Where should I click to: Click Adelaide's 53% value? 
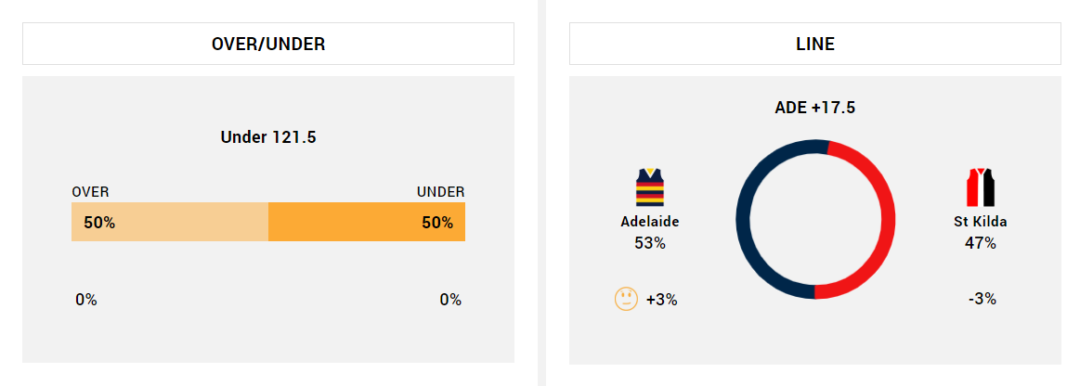coord(650,243)
